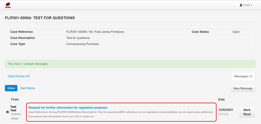
Task: Click the page heading FLIF001-00084: TEST FOR QUESTIONS
Action: coord(40,18)
